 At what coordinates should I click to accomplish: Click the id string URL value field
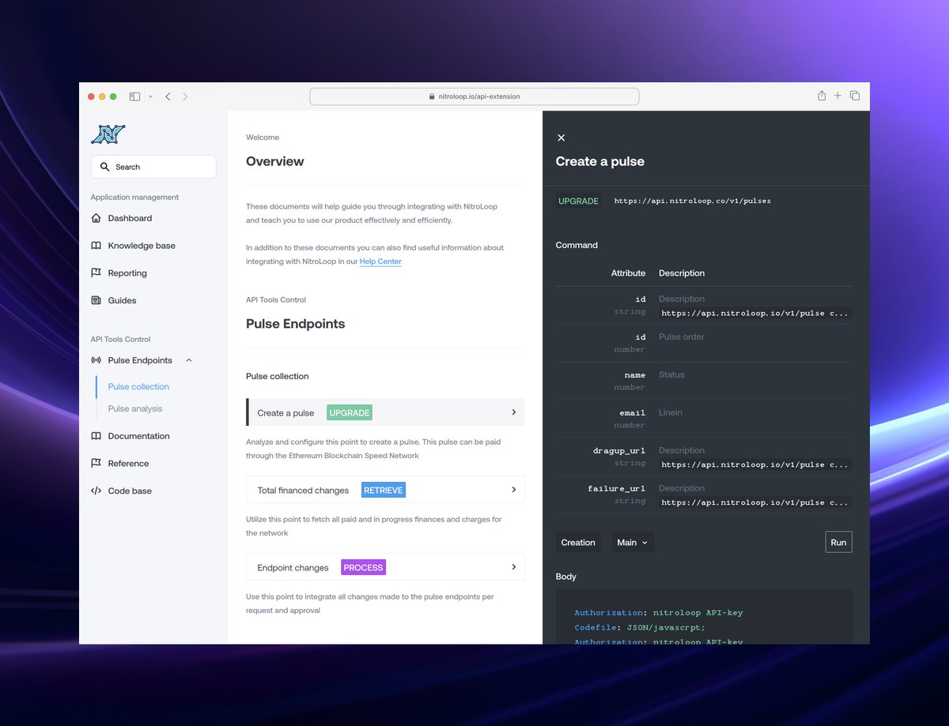tap(755, 313)
